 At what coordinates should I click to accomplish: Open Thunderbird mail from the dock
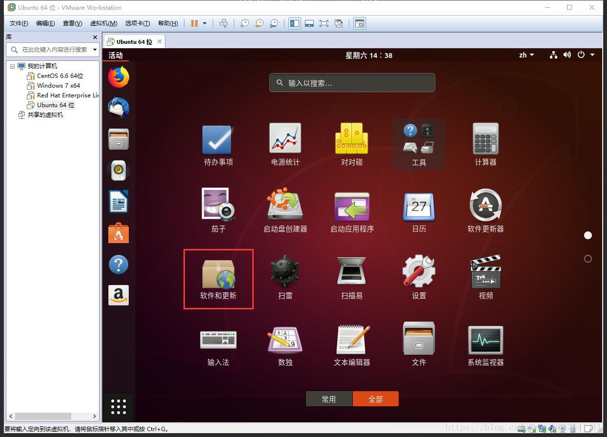coord(119,108)
